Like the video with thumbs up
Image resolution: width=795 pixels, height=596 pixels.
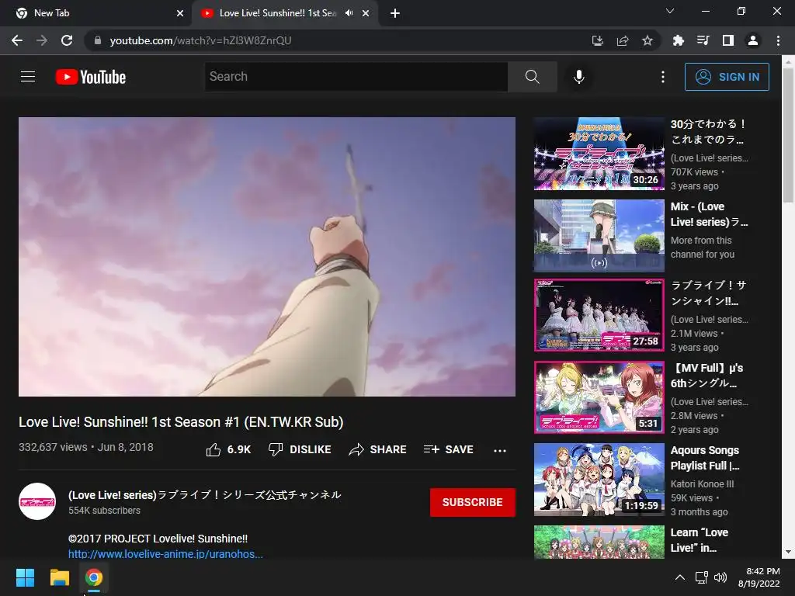[228, 449]
